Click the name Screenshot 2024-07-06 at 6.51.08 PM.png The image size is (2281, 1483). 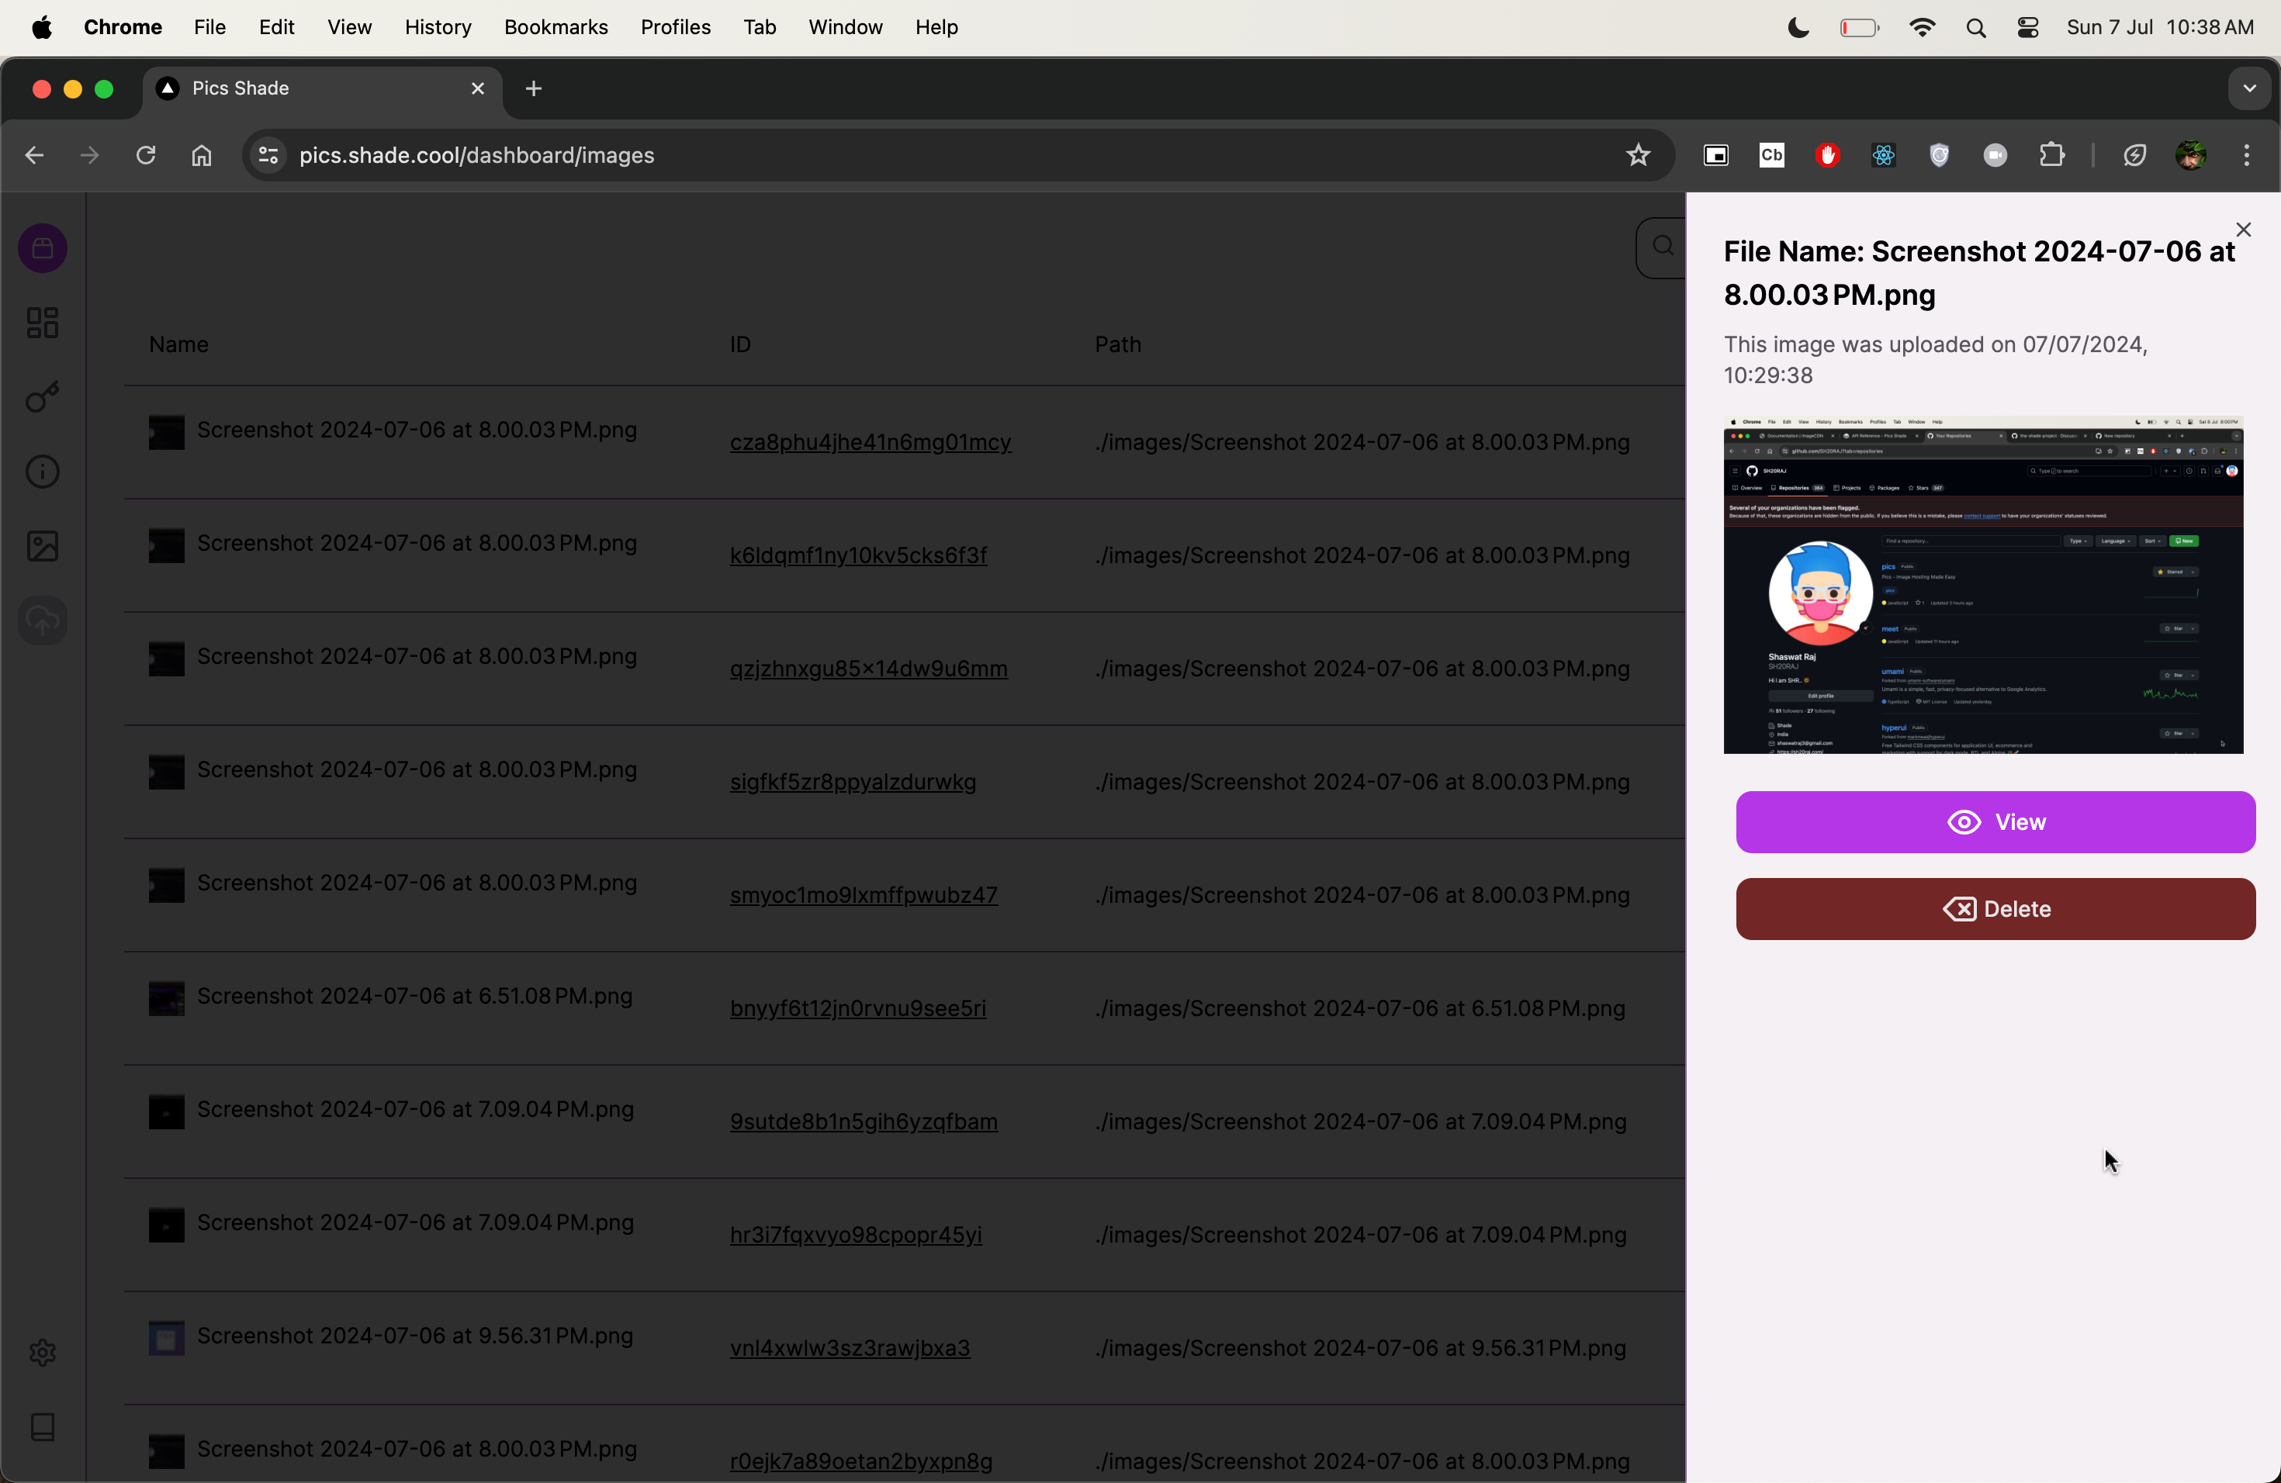pyautogui.click(x=415, y=997)
